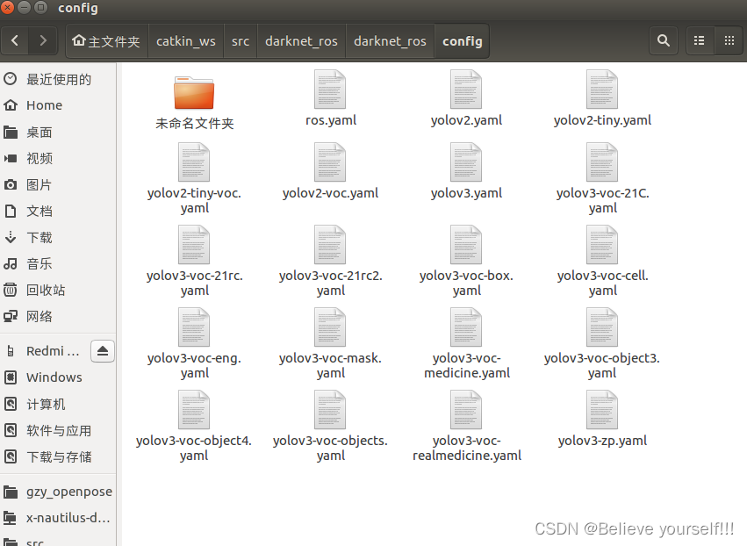
Task: Open 下载与存储 in the sidebar
Action: click(58, 457)
